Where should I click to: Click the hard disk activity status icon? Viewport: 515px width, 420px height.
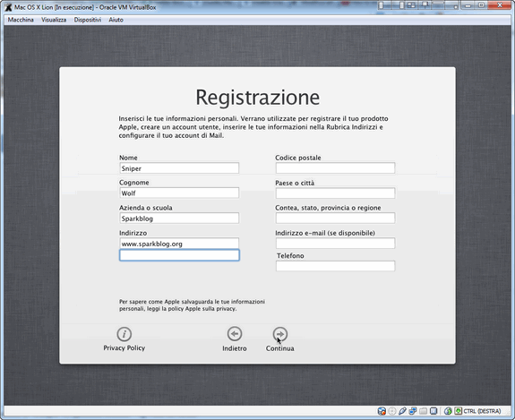tap(382, 411)
